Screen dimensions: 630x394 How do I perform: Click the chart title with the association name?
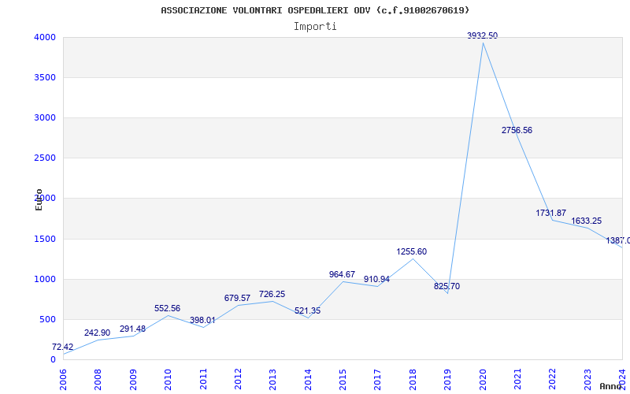(315, 10)
